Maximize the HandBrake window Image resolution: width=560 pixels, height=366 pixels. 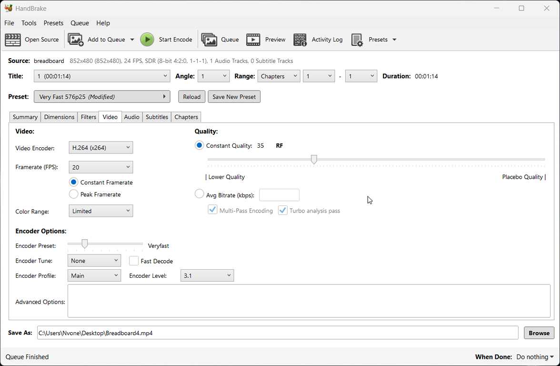[521, 8]
